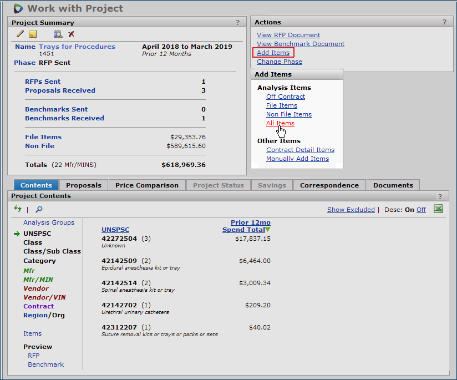457x380 pixels.
Task: Click the magnifier search icon in Project Contents
Action: tap(39, 209)
